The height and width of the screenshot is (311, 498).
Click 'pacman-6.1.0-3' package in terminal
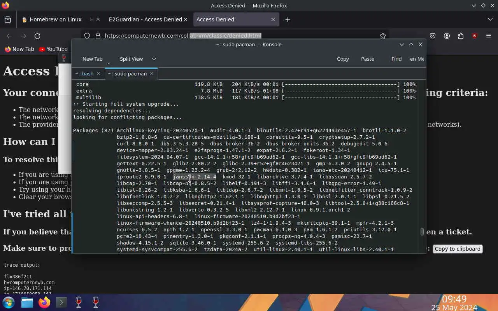[x=275, y=230]
